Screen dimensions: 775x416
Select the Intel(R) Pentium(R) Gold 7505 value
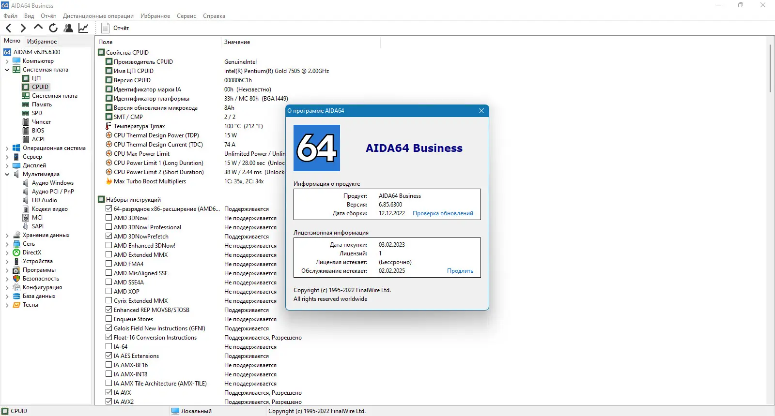pyautogui.click(x=277, y=71)
